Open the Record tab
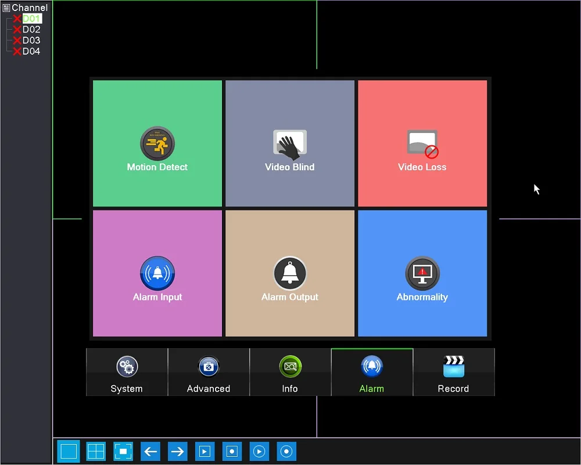Screen dimensions: 581x465 tap(454, 373)
